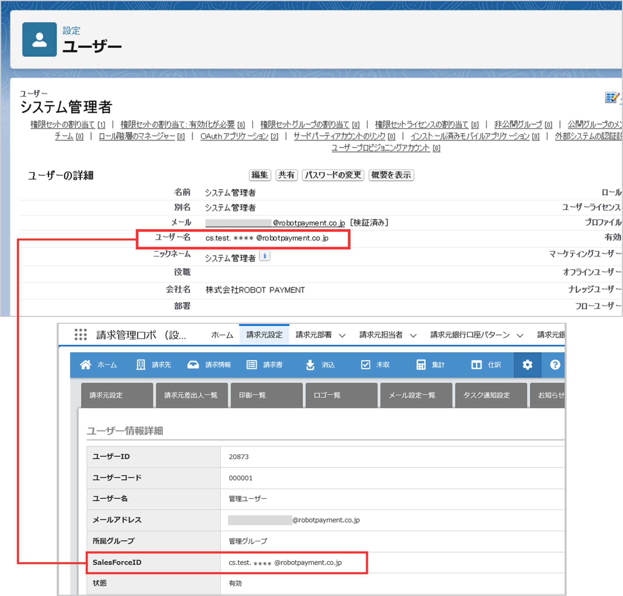The image size is (623, 596).
Task: Click the 権限セットの割り当て link
Action: (63, 125)
